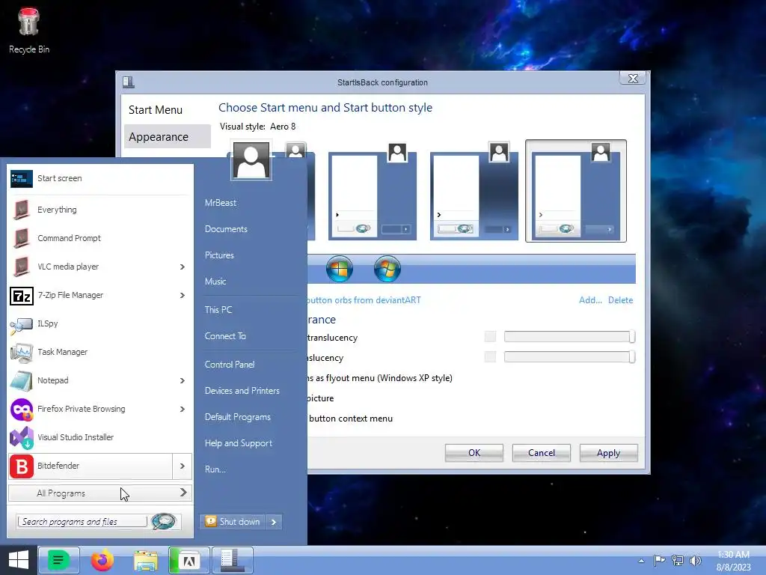Open Firefox from the taskbar

tap(102, 560)
